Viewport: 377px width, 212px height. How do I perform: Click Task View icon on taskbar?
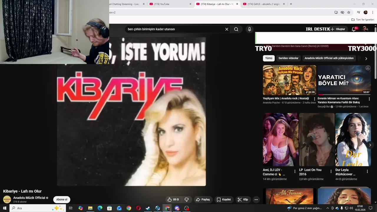71,208
